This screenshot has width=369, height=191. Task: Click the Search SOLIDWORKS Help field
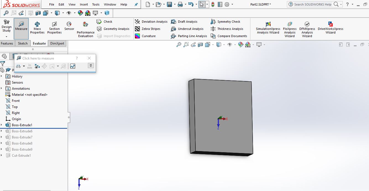point(313,4)
